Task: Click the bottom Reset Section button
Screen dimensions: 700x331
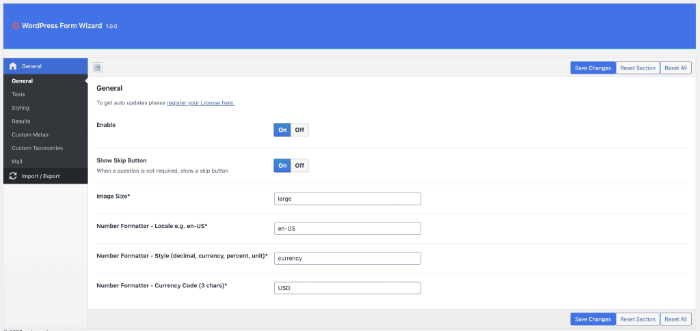Action: [638, 319]
